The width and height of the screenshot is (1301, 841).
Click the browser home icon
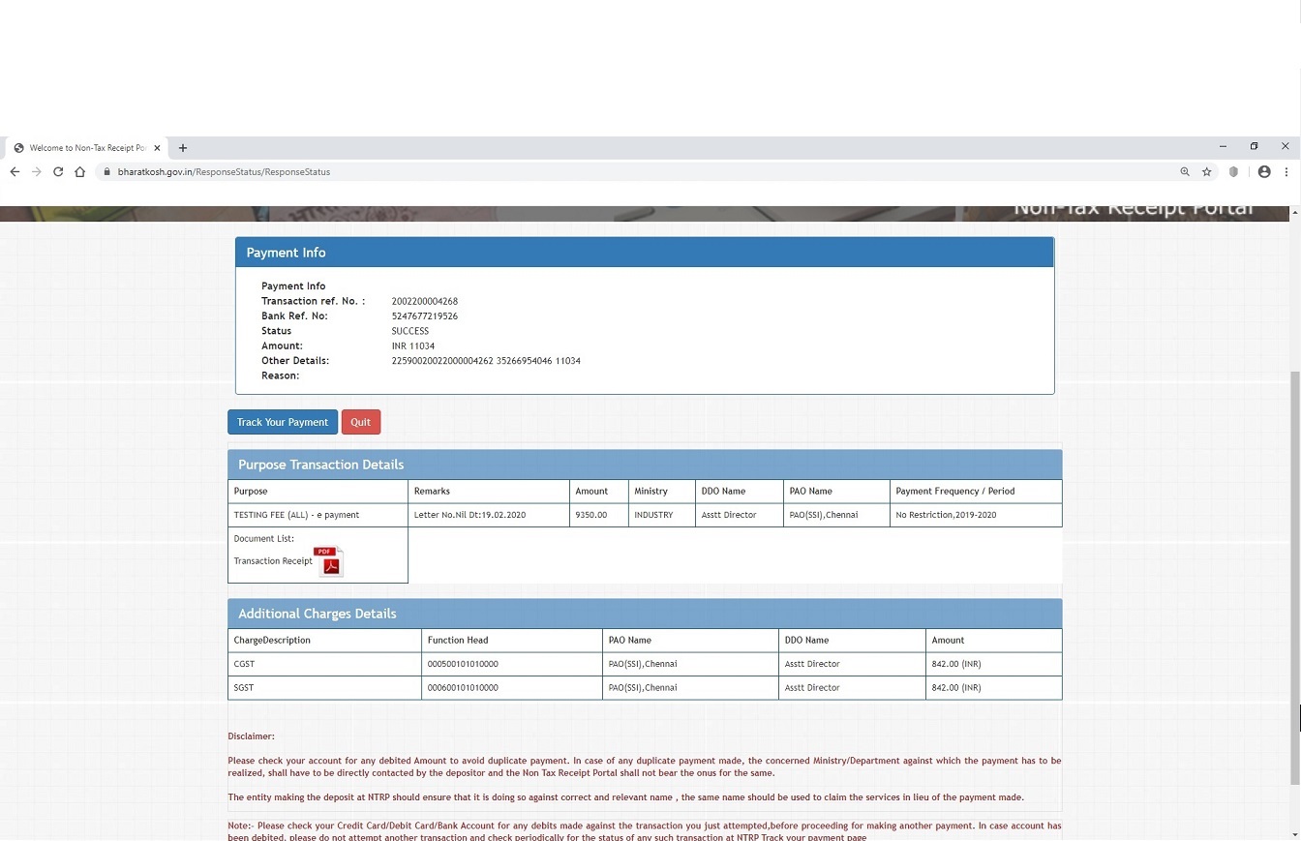(x=80, y=172)
